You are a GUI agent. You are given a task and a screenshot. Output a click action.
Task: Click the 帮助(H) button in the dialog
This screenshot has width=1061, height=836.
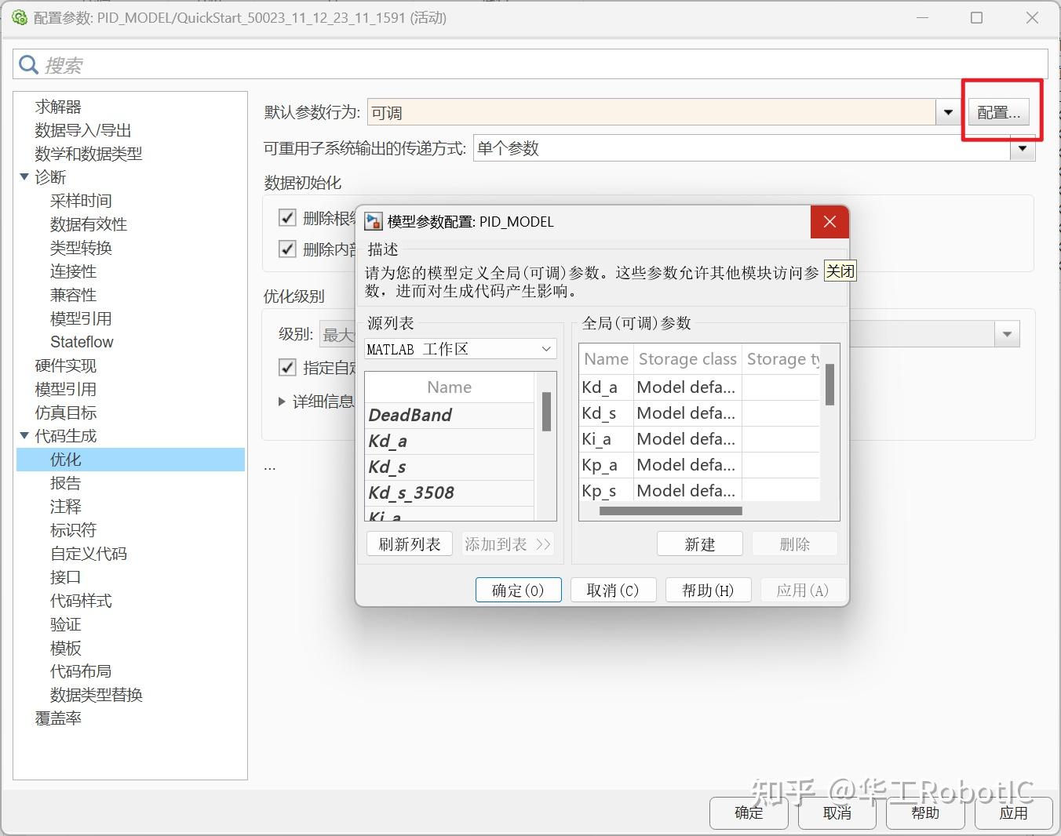point(707,590)
